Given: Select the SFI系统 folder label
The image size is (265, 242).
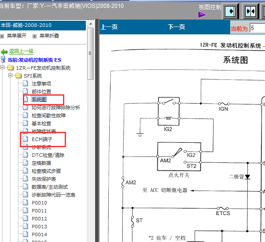Looking at the screenshot, I should [33, 76].
